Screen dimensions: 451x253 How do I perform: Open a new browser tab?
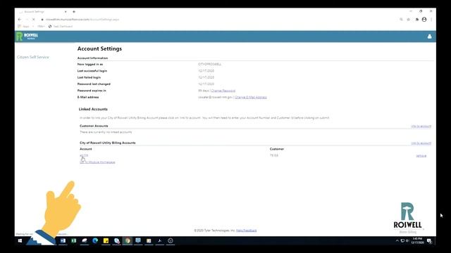[74, 12]
